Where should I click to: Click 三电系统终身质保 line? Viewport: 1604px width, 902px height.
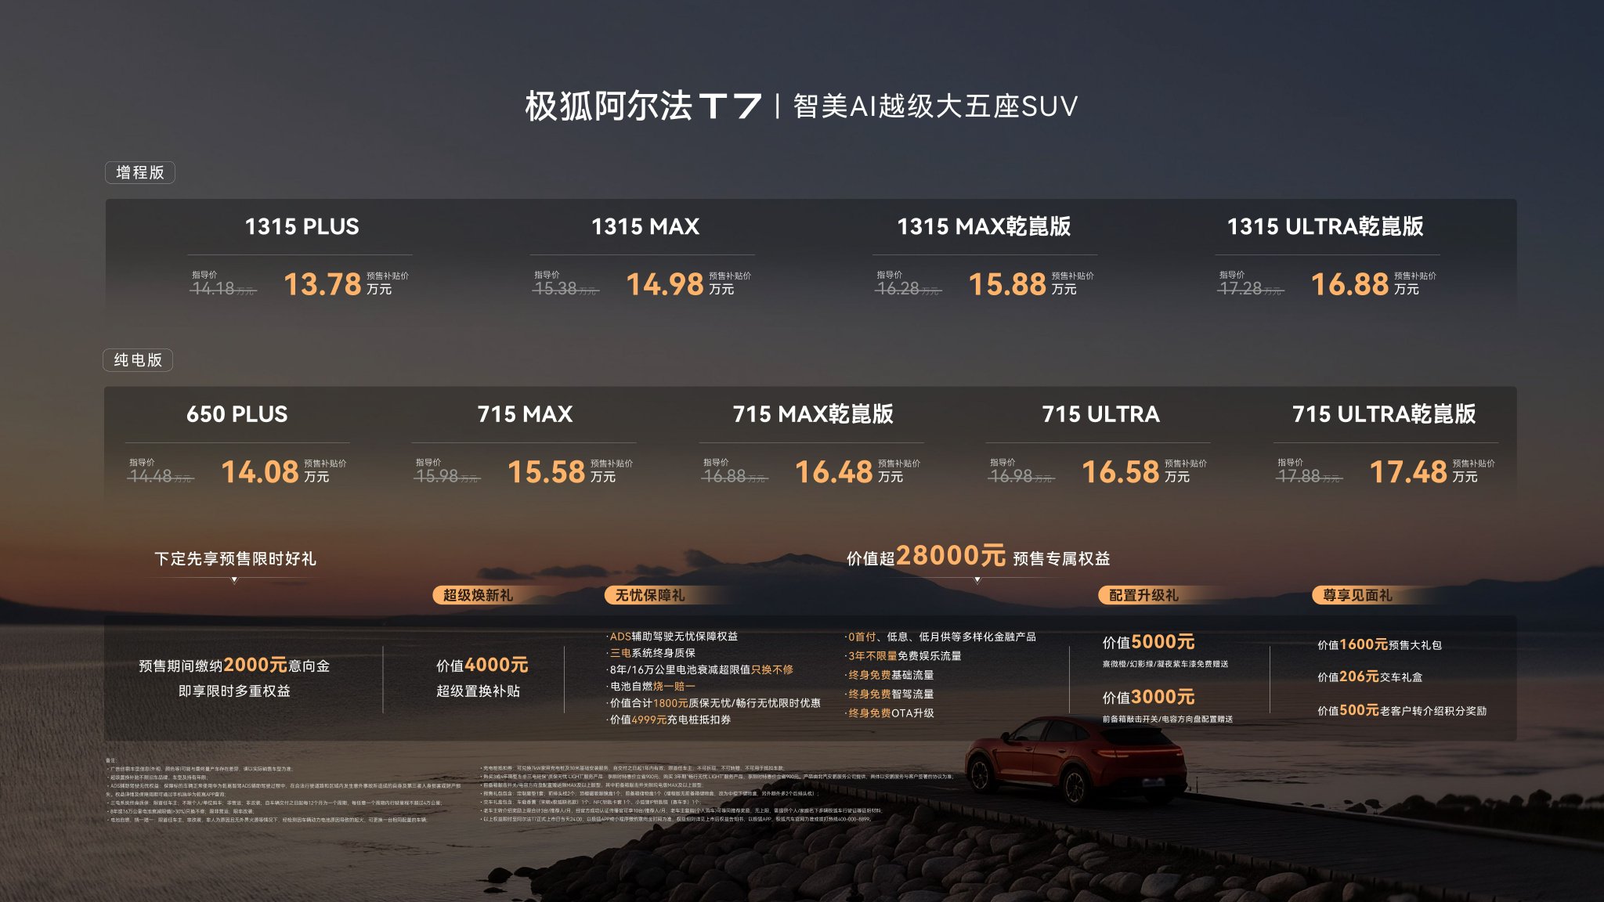click(651, 653)
